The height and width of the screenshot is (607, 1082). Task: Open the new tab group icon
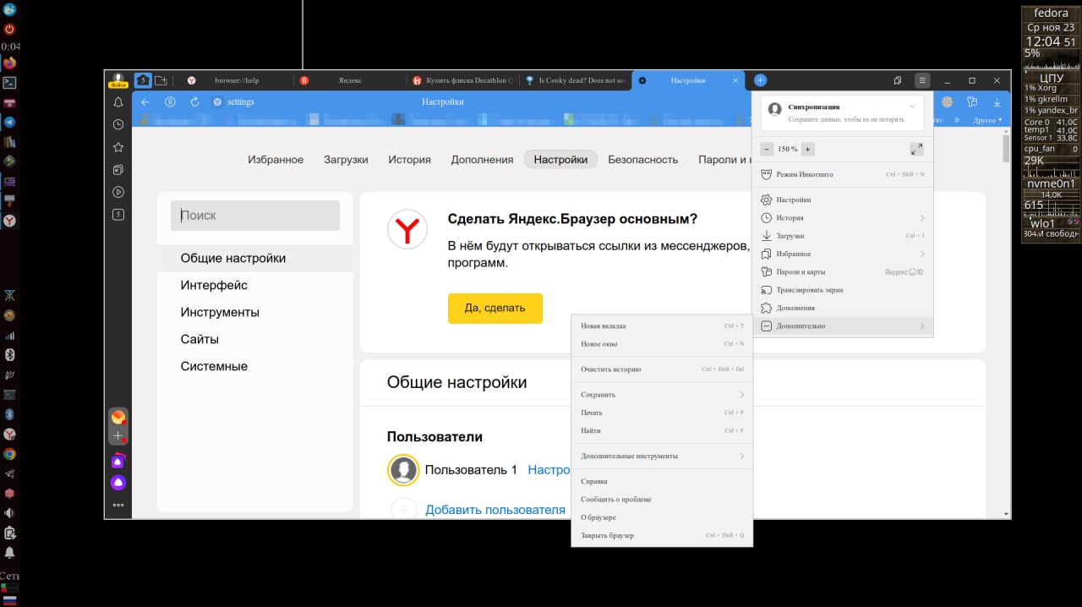pyautogui.click(x=161, y=80)
